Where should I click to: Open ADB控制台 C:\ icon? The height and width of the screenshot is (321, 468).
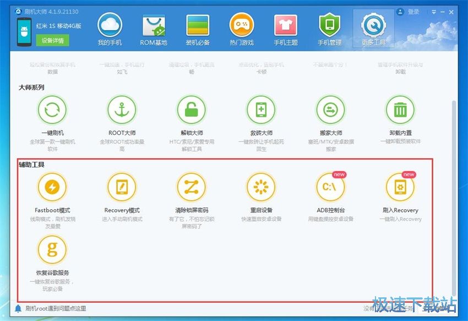coord(331,187)
